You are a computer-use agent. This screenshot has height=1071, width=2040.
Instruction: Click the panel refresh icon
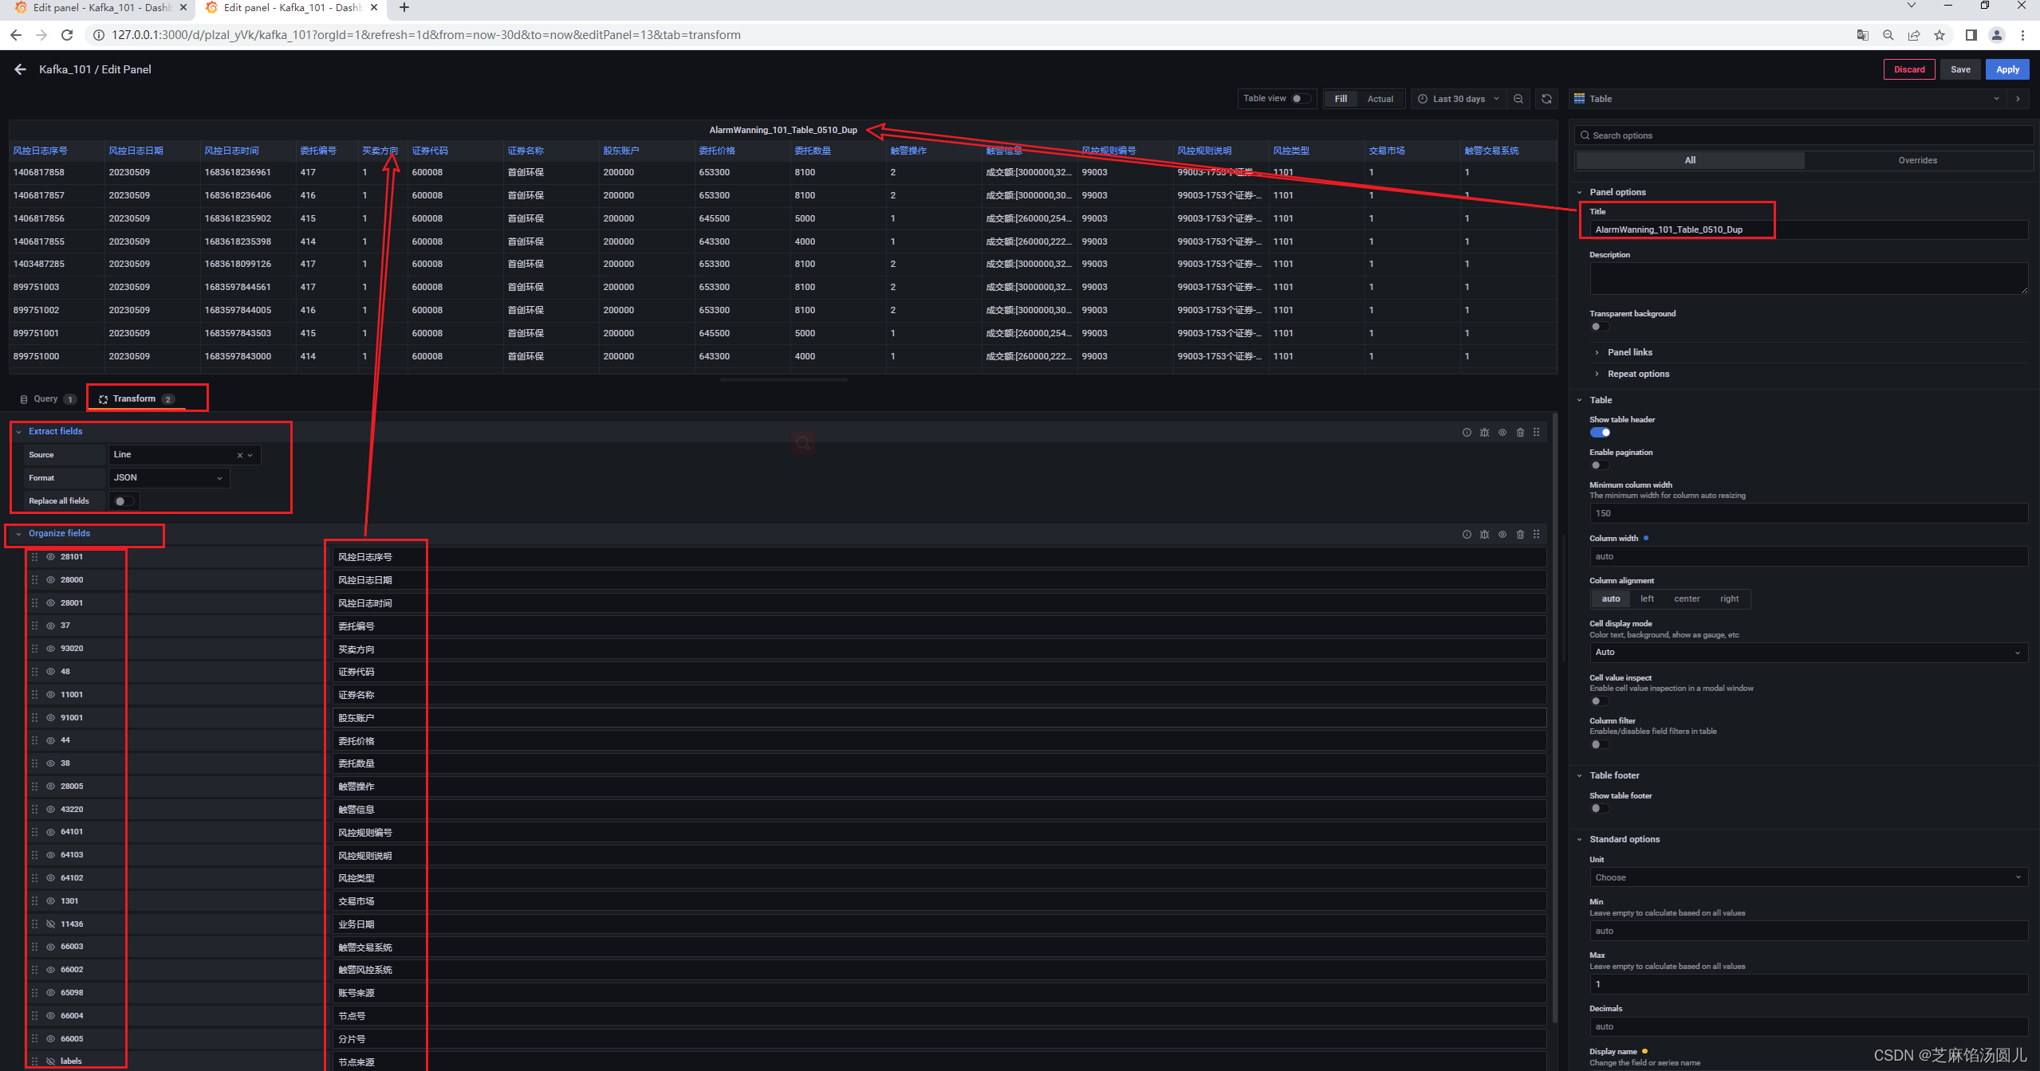tap(1546, 99)
